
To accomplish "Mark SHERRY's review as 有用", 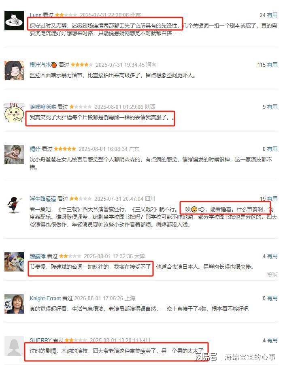I will point(272,340).
